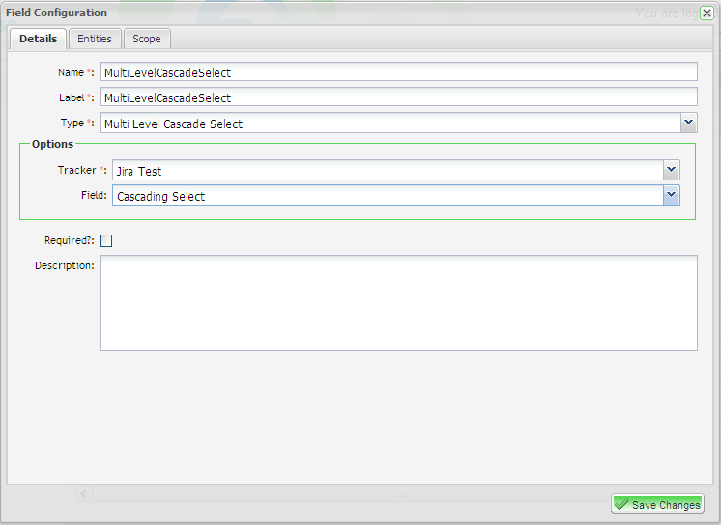The height and width of the screenshot is (525, 721).
Task: Expand the Type dropdown arrow
Action: [688, 123]
